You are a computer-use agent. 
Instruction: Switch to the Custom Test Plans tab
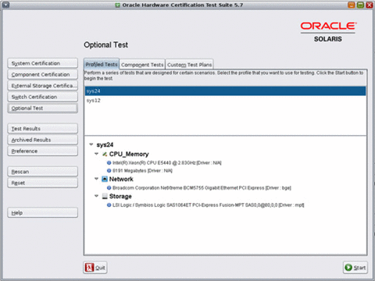click(x=189, y=65)
